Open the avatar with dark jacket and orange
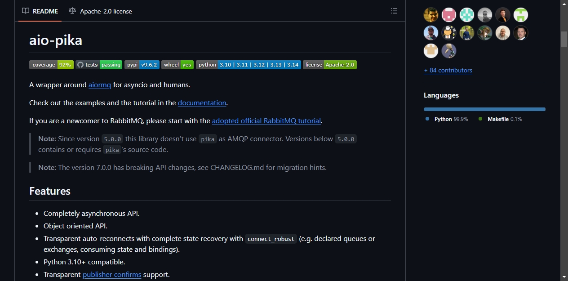The image size is (568, 281). click(503, 15)
